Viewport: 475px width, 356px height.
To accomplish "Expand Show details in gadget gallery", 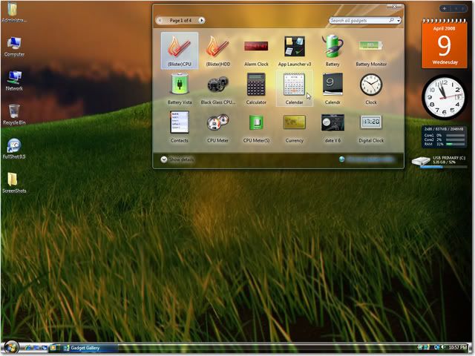I will (x=177, y=159).
